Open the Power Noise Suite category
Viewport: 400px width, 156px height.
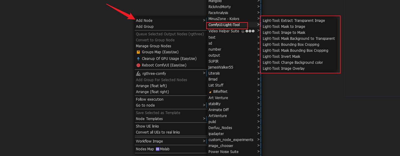click(234, 152)
